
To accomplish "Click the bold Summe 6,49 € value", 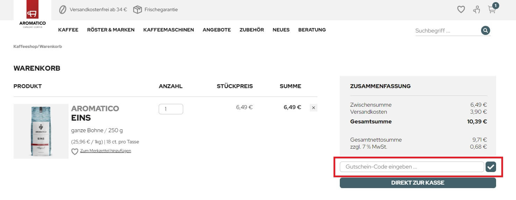I will pos(292,107).
